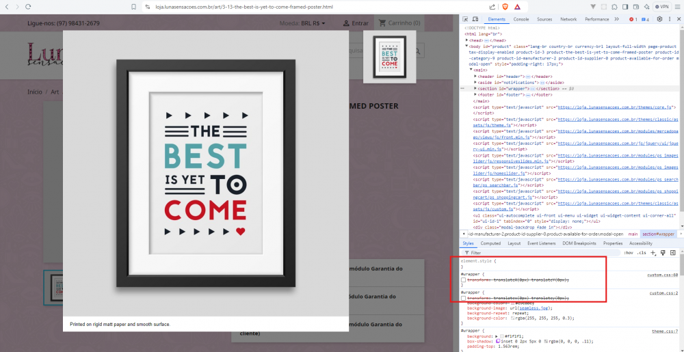Viewport: 684px width, 352px height.
Task: Expand the footer element node
Action: 475,94
